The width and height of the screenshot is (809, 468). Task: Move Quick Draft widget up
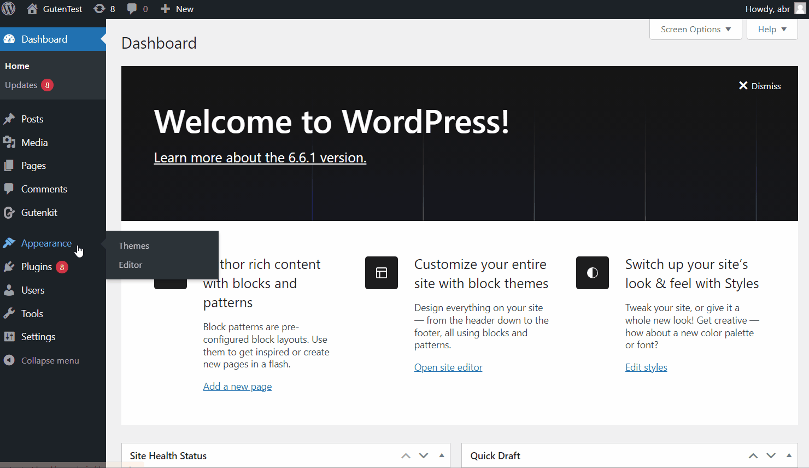coord(753,456)
